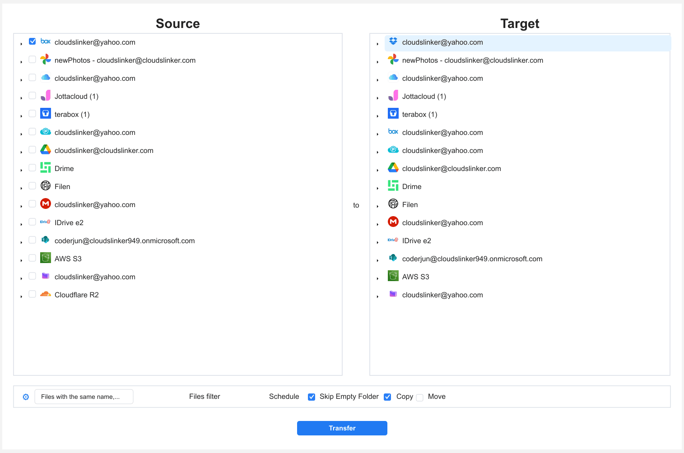Click the MEGA icon in Target list
Viewport: 684px width, 453px height.
tap(393, 222)
